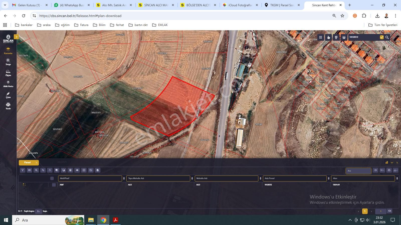Collapse the Parsel panel with the chevron
The image size is (401, 225).
point(392,162)
